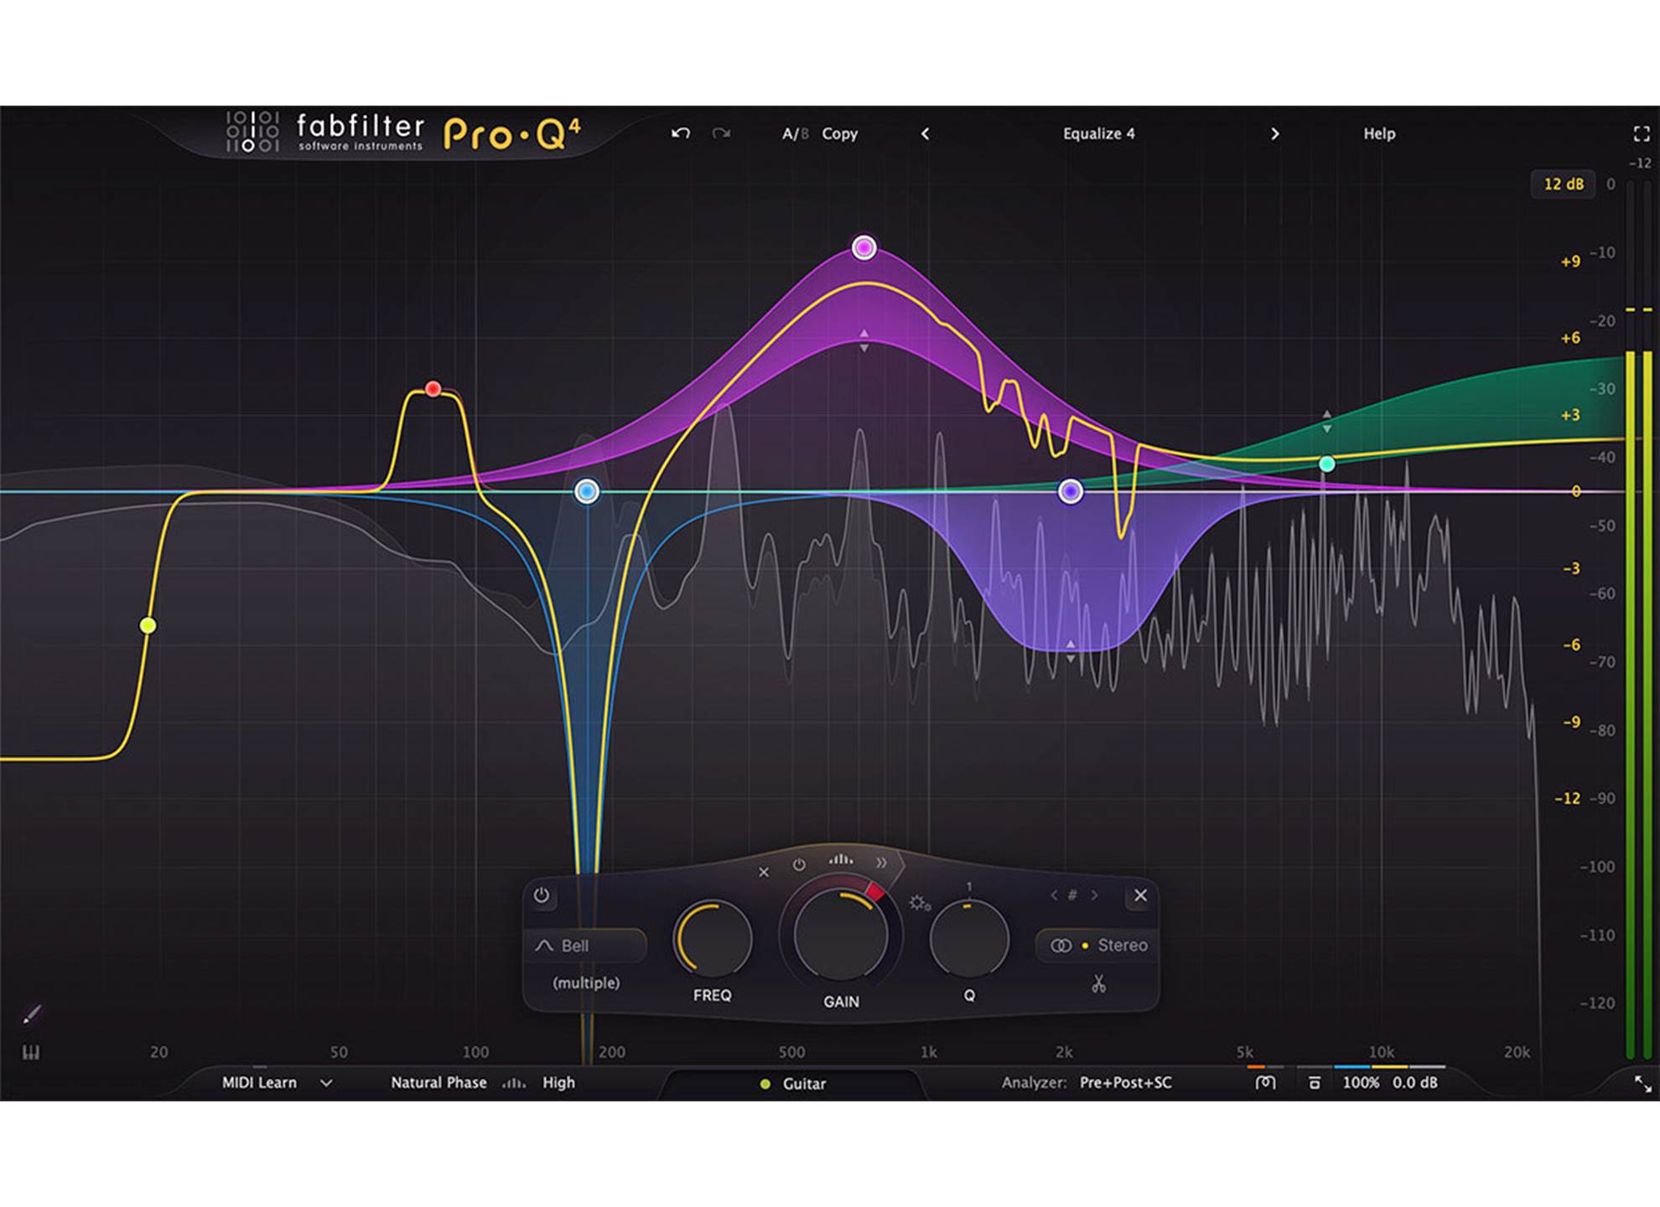1660x1207 pixels.
Task: Change the Natural Phase processing mode
Action: (438, 1082)
